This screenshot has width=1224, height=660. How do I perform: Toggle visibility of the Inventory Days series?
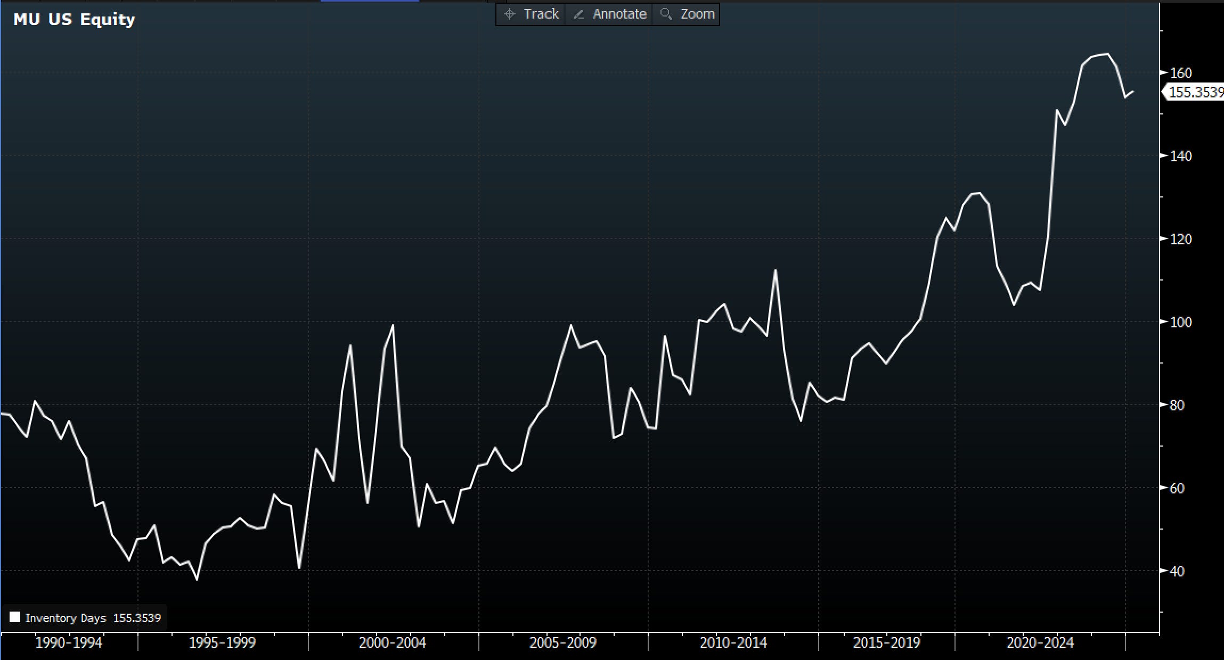15,617
